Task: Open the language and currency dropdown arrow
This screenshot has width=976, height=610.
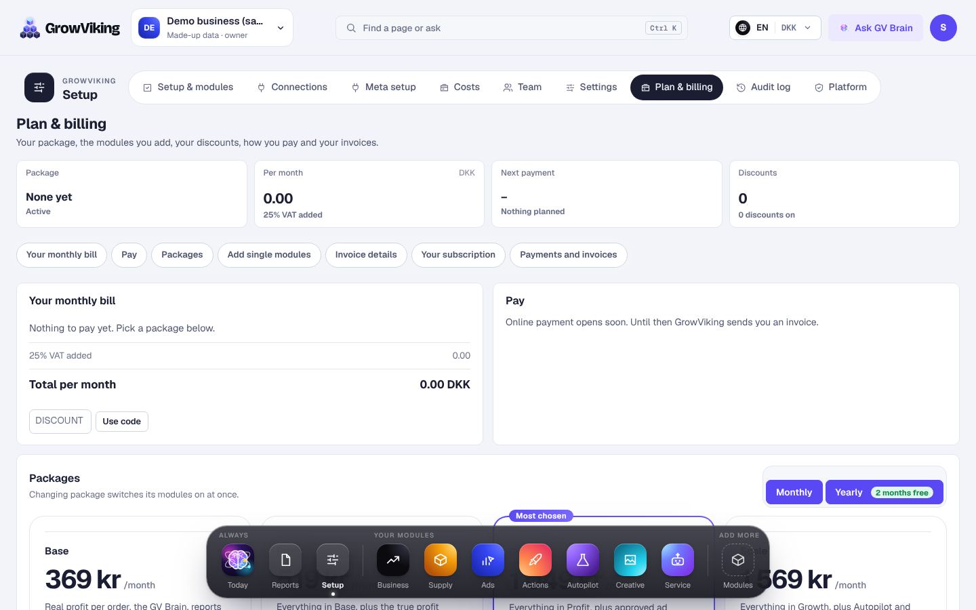Action: point(807,28)
